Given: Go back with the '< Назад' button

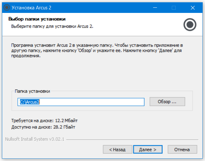Looking at the screenshot, I should pos(118,149).
